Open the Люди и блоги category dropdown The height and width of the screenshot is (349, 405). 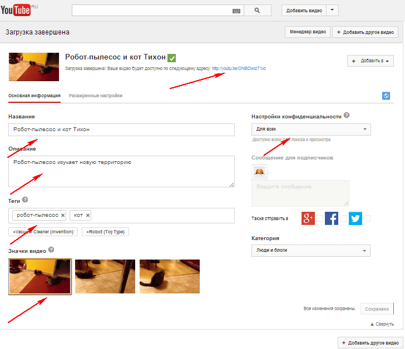[311, 251]
